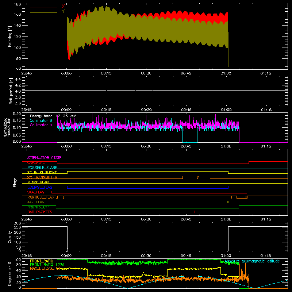Click the 'Degrees or %' axis title
The image size is (292, 292).
pyautogui.click(x=10, y=274)
